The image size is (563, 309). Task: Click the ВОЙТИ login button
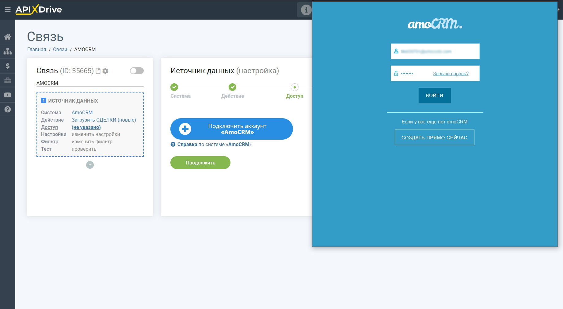pyautogui.click(x=435, y=95)
